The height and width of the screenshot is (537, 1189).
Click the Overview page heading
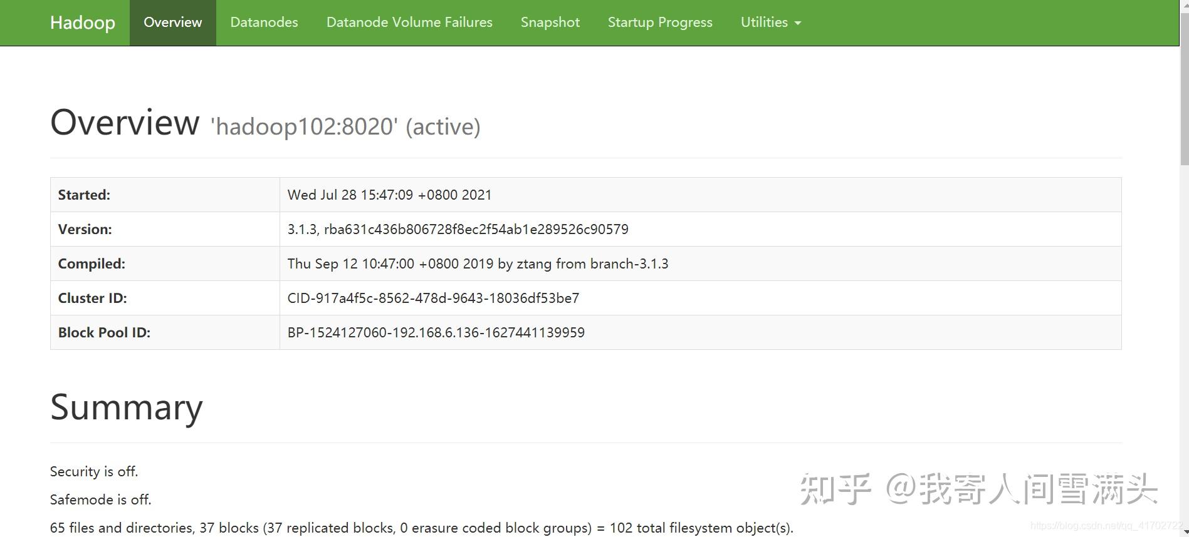125,122
